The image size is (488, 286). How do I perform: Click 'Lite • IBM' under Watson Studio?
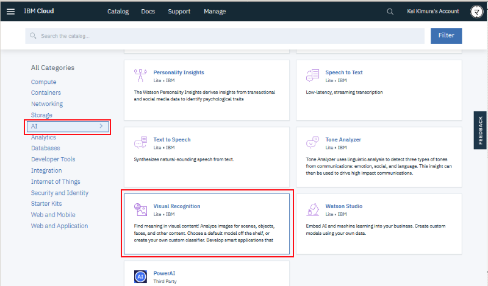click(x=336, y=214)
